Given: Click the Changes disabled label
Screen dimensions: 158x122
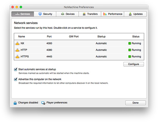Looking at the screenshot, I should click(28, 103).
